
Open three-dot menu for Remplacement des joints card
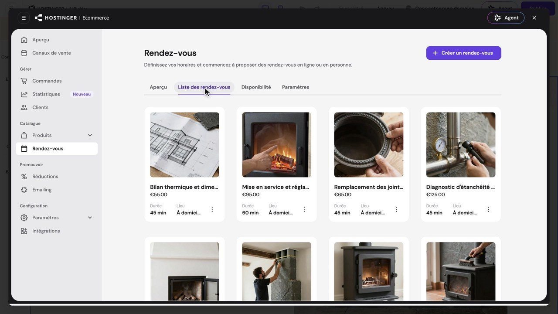click(396, 209)
